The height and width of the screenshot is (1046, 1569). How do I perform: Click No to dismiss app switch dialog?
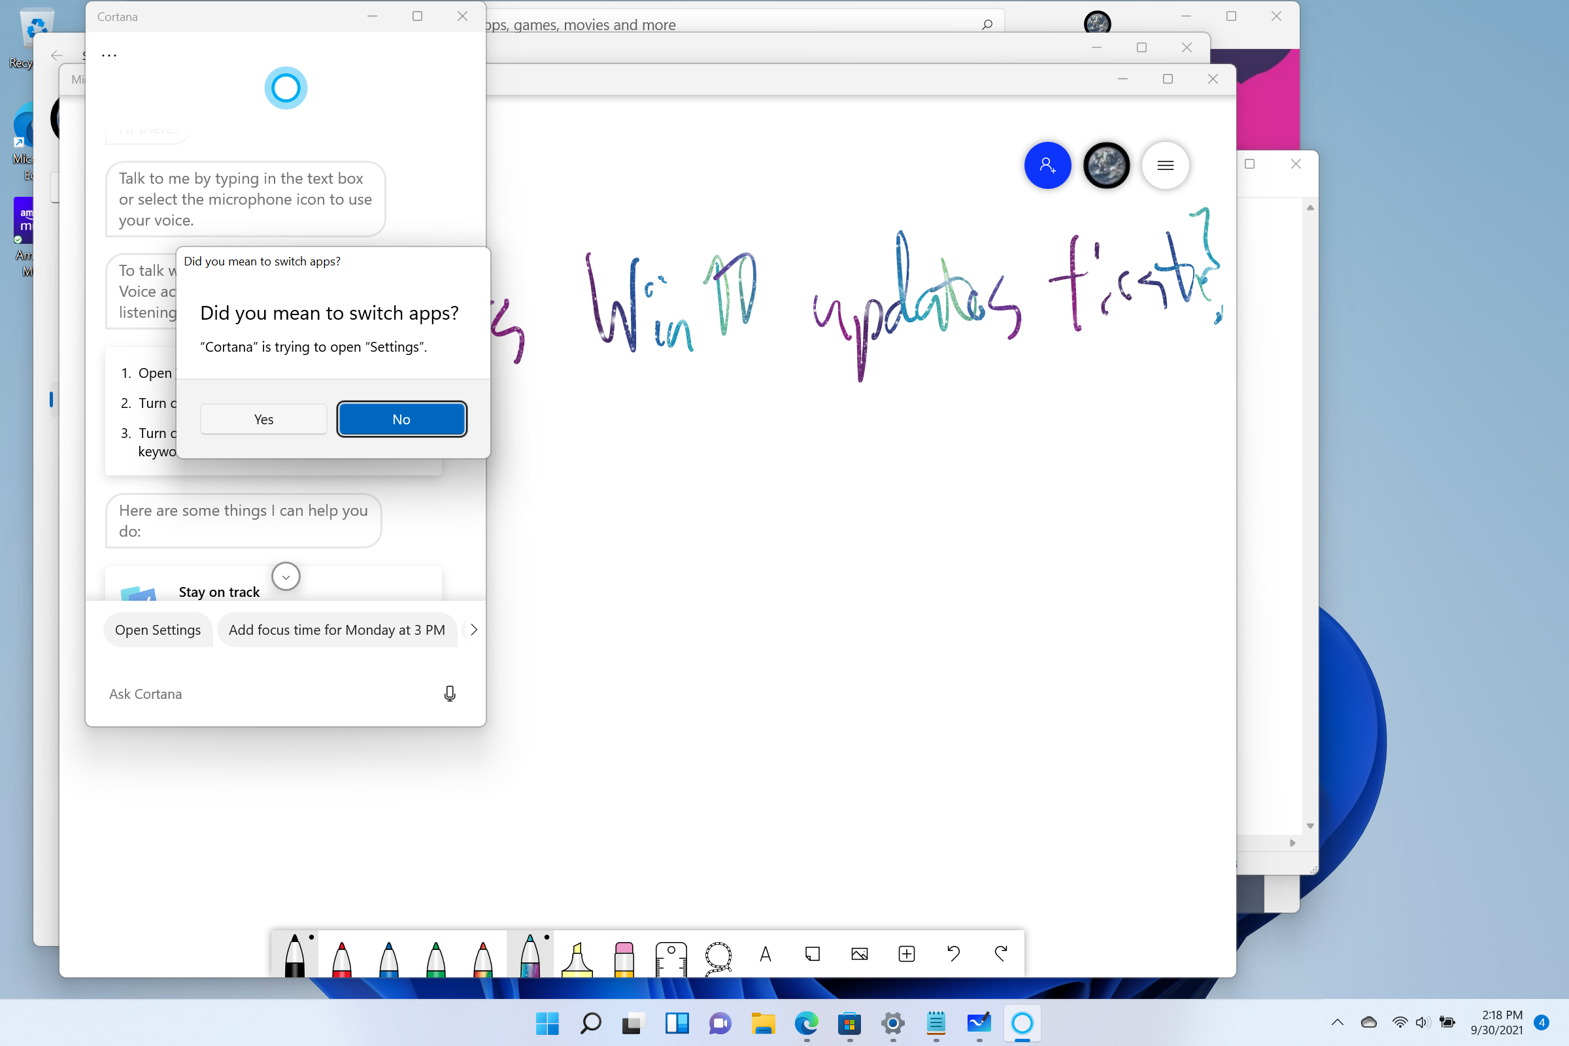pyautogui.click(x=400, y=419)
